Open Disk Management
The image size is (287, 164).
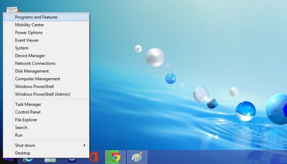(46, 71)
